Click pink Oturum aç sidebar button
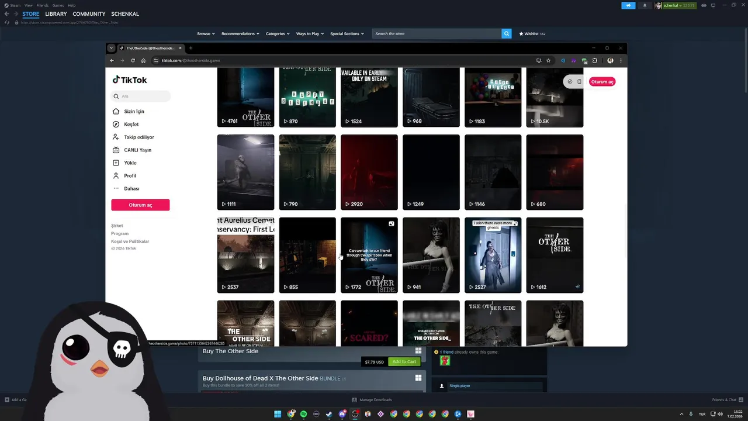The image size is (748, 421). coord(140,205)
